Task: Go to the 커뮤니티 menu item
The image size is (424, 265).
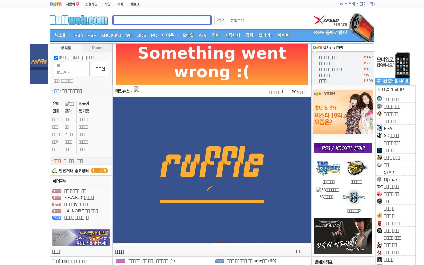Action: pos(233,35)
